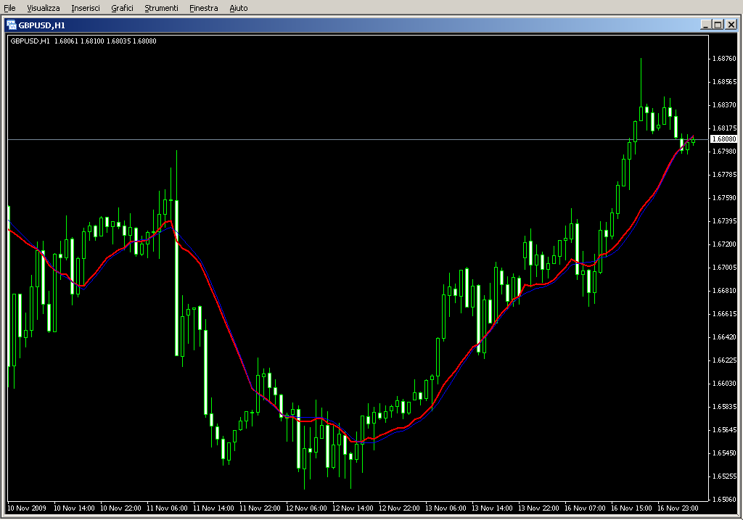This screenshot has width=743, height=520.
Task: Click the 1.68370 price scale label
Action: tap(725, 105)
